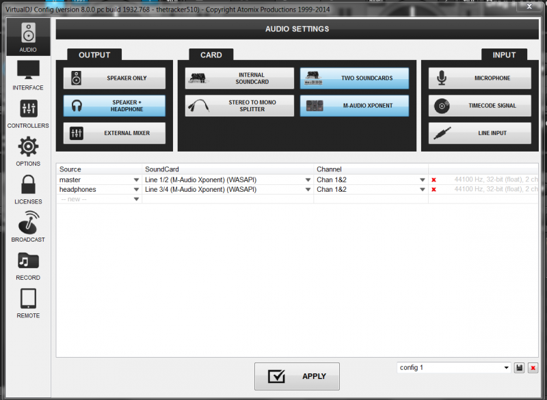Choose Stereo to Mono Splitter
The image size is (547, 400).
239,106
